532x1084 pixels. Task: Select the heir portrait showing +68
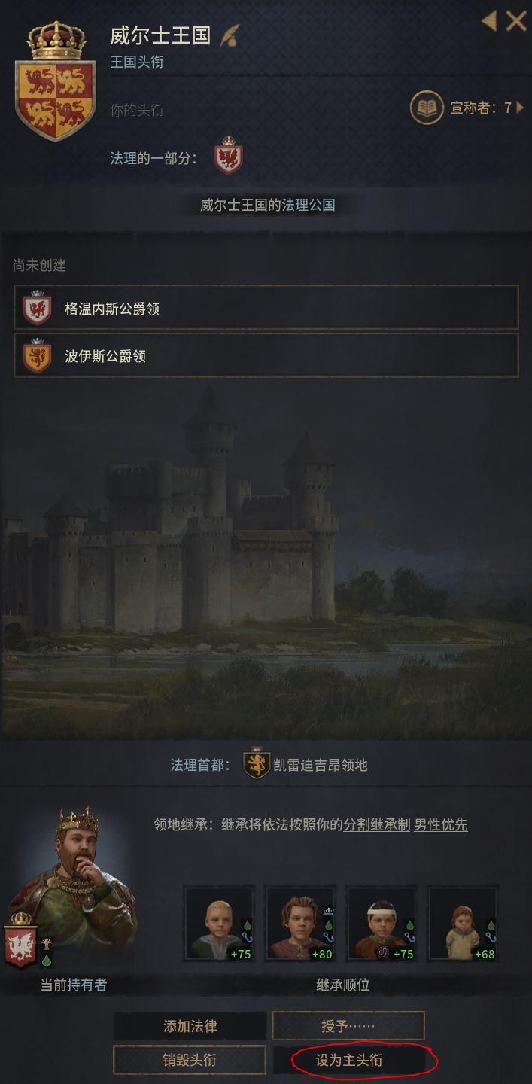(x=463, y=924)
